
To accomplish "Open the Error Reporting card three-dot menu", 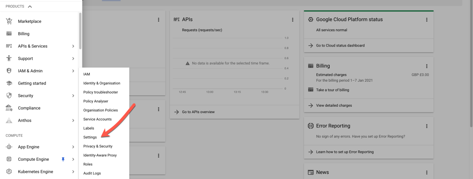I will [x=427, y=126].
